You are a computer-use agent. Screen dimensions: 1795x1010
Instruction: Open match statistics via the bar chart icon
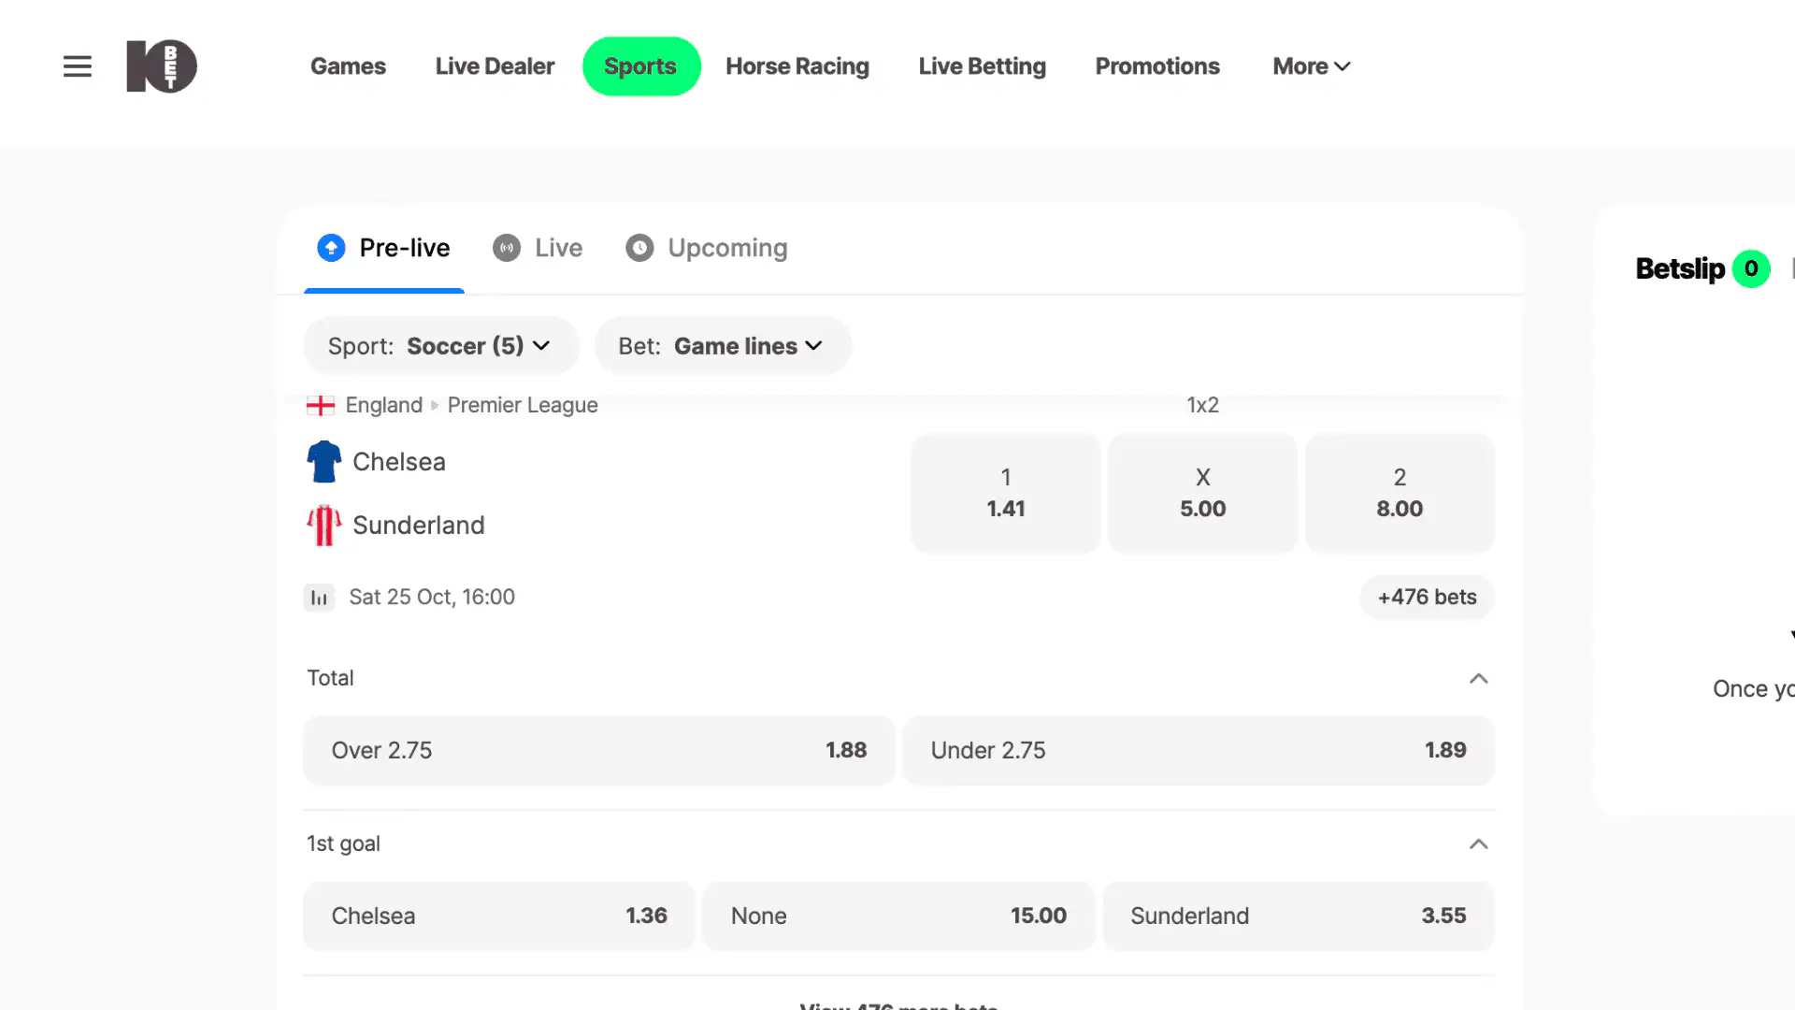tap(319, 597)
